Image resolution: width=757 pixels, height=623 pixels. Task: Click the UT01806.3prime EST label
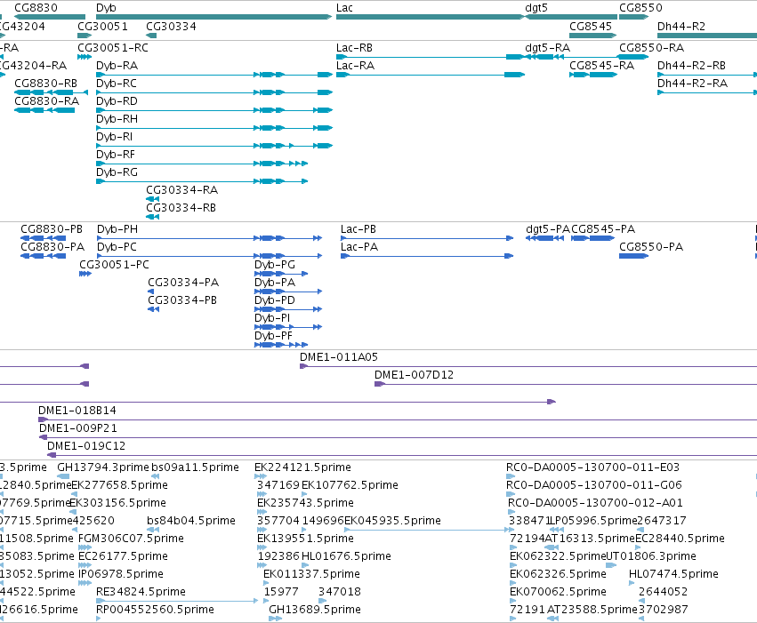point(651,556)
